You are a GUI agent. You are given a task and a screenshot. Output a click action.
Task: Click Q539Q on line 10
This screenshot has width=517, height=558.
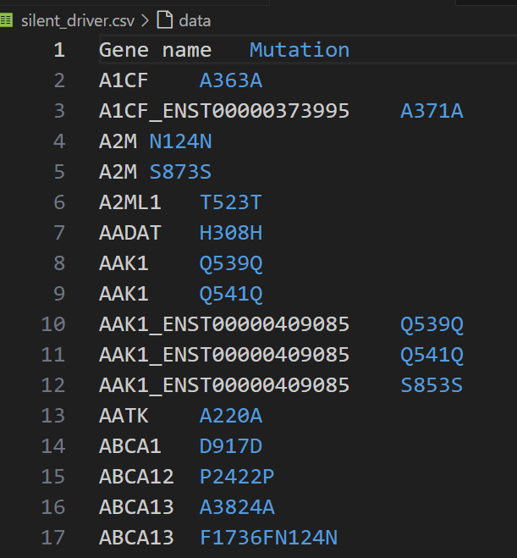[432, 325]
